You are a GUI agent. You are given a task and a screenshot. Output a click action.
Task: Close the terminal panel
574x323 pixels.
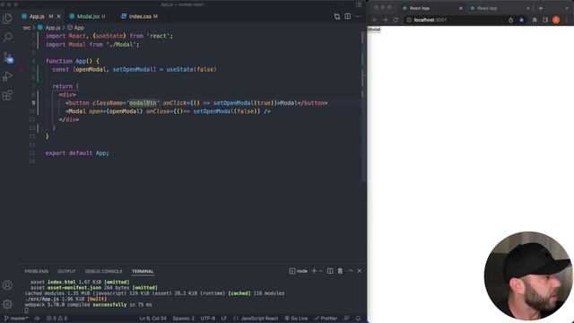[359, 271]
